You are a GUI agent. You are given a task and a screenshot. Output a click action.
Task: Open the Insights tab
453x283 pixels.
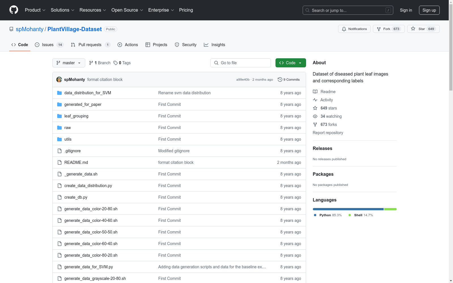coord(215,45)
